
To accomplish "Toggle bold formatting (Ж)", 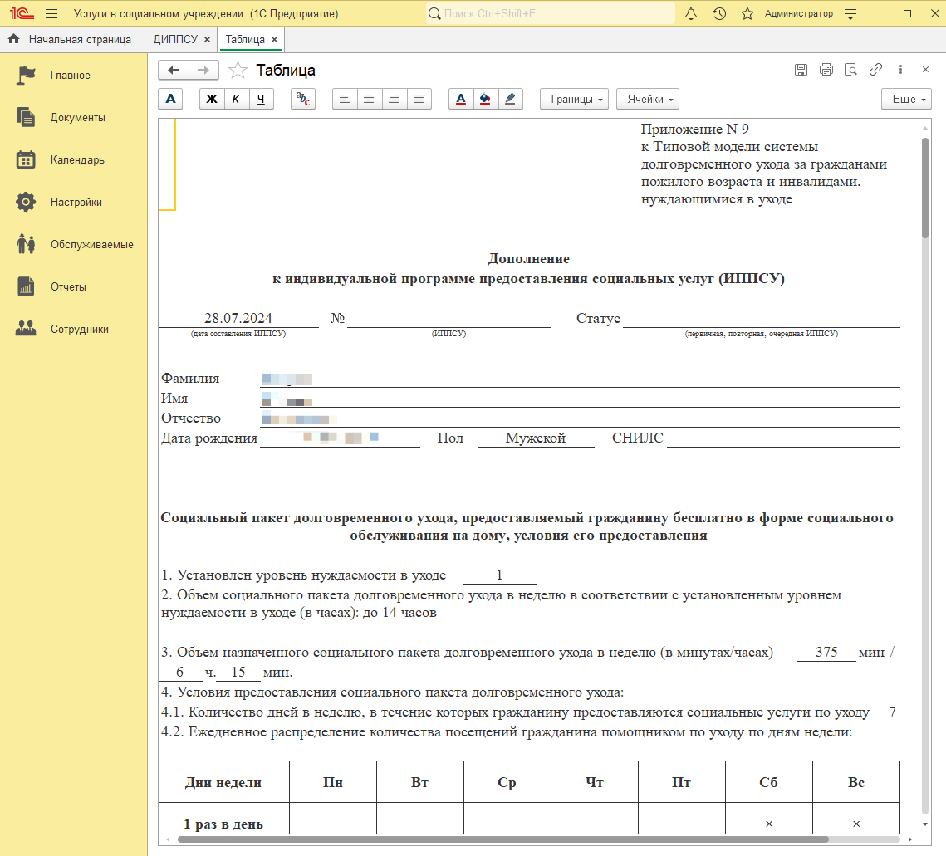I will tap(212, 99).
